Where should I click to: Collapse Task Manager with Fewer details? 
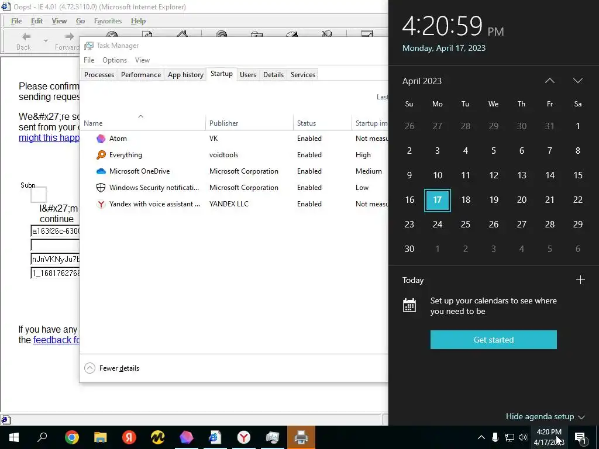[112, 368]
